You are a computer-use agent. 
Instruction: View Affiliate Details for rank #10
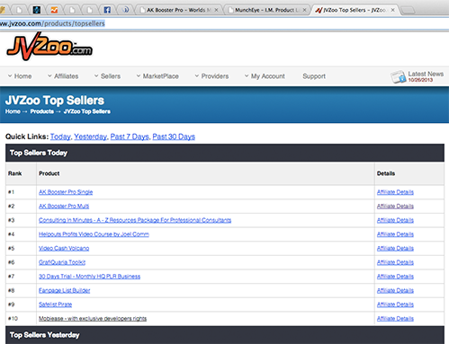(x=395, y=319)
